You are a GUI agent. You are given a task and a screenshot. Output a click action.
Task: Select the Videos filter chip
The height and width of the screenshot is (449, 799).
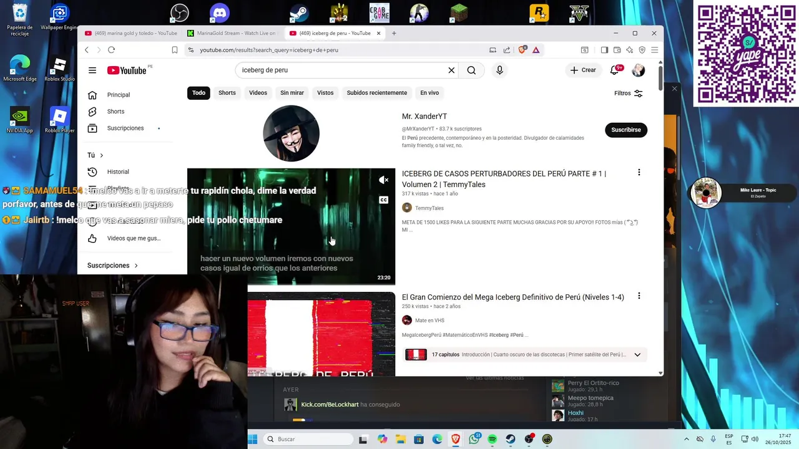258,93
